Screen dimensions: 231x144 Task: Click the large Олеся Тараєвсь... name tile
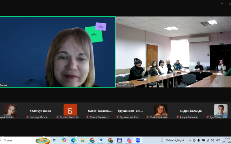coord(100,111)
